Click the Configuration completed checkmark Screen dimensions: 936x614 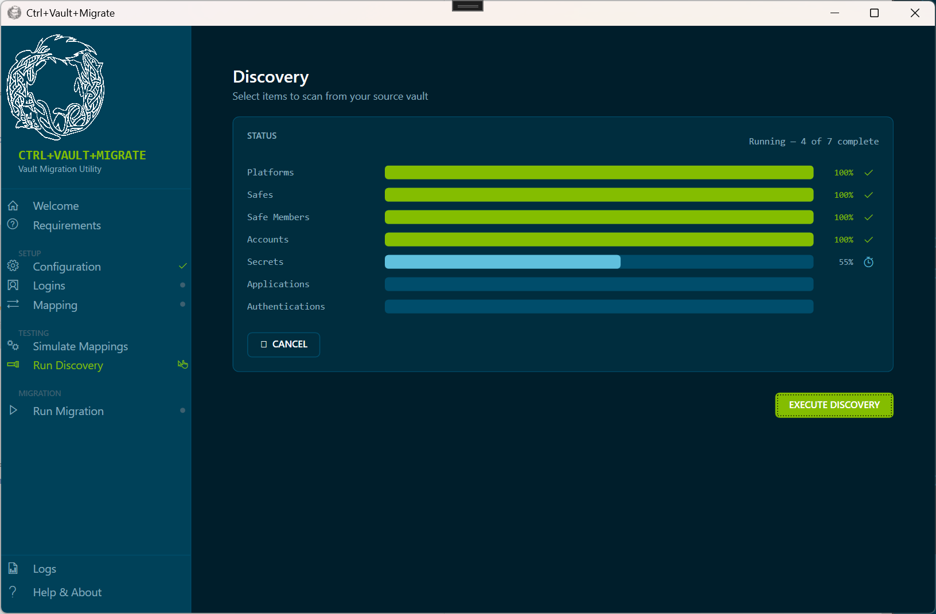[x=183, y=266]
